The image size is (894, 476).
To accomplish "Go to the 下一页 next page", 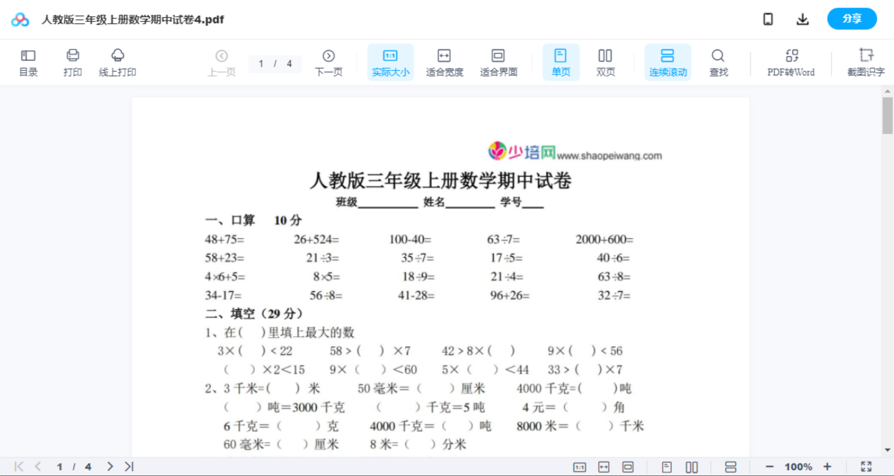I will point(328,62).
